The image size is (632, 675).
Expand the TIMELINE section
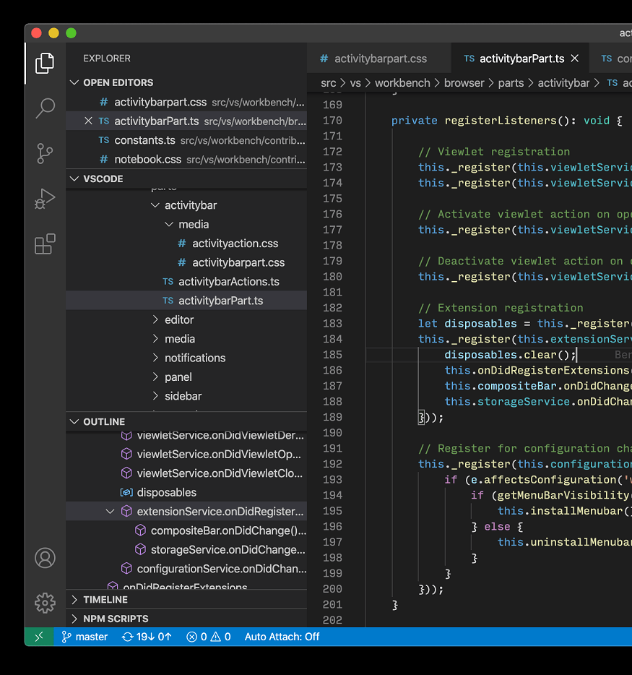(x=105, y=600)
